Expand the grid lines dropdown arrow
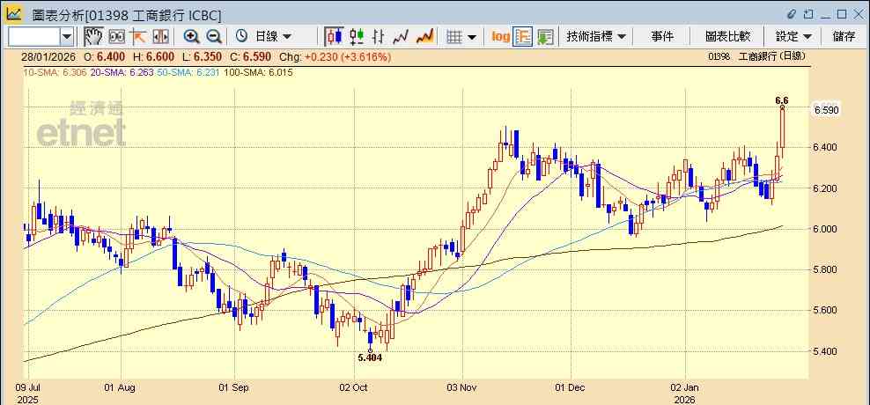The width and height of the screenshot is (870, 405). pyautogui.click(x=472, y=37)
